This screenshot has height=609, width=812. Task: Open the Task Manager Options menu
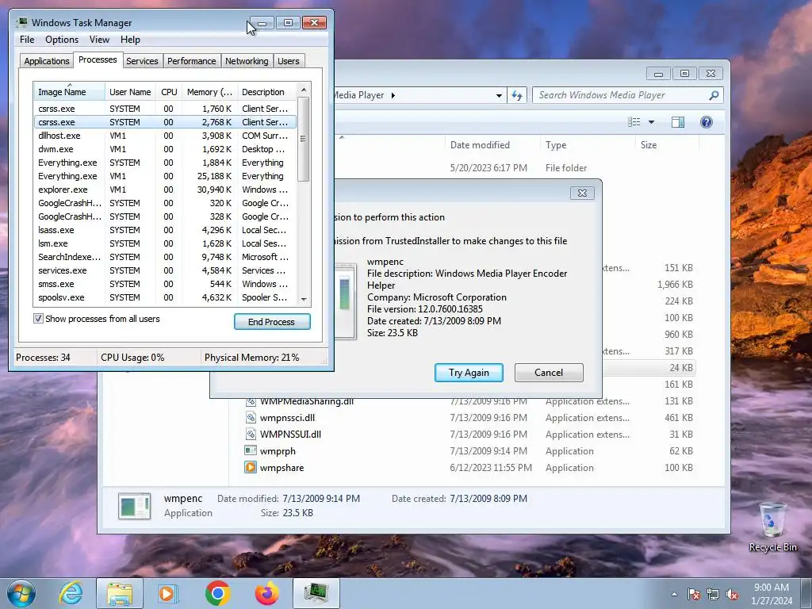click(62, 40)
